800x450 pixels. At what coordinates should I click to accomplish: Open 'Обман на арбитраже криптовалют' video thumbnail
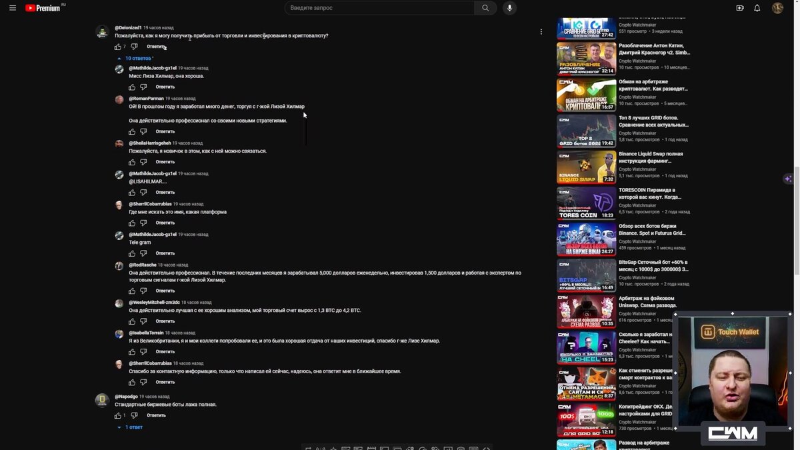click(587, 95)
